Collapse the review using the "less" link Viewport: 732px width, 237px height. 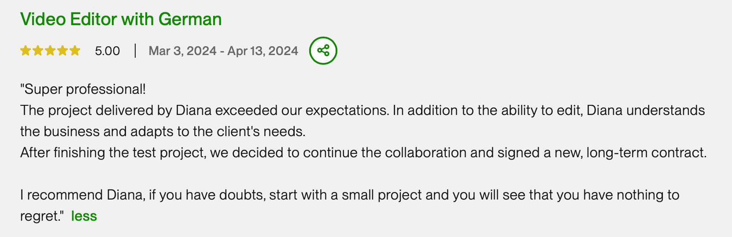coord(84,216)
